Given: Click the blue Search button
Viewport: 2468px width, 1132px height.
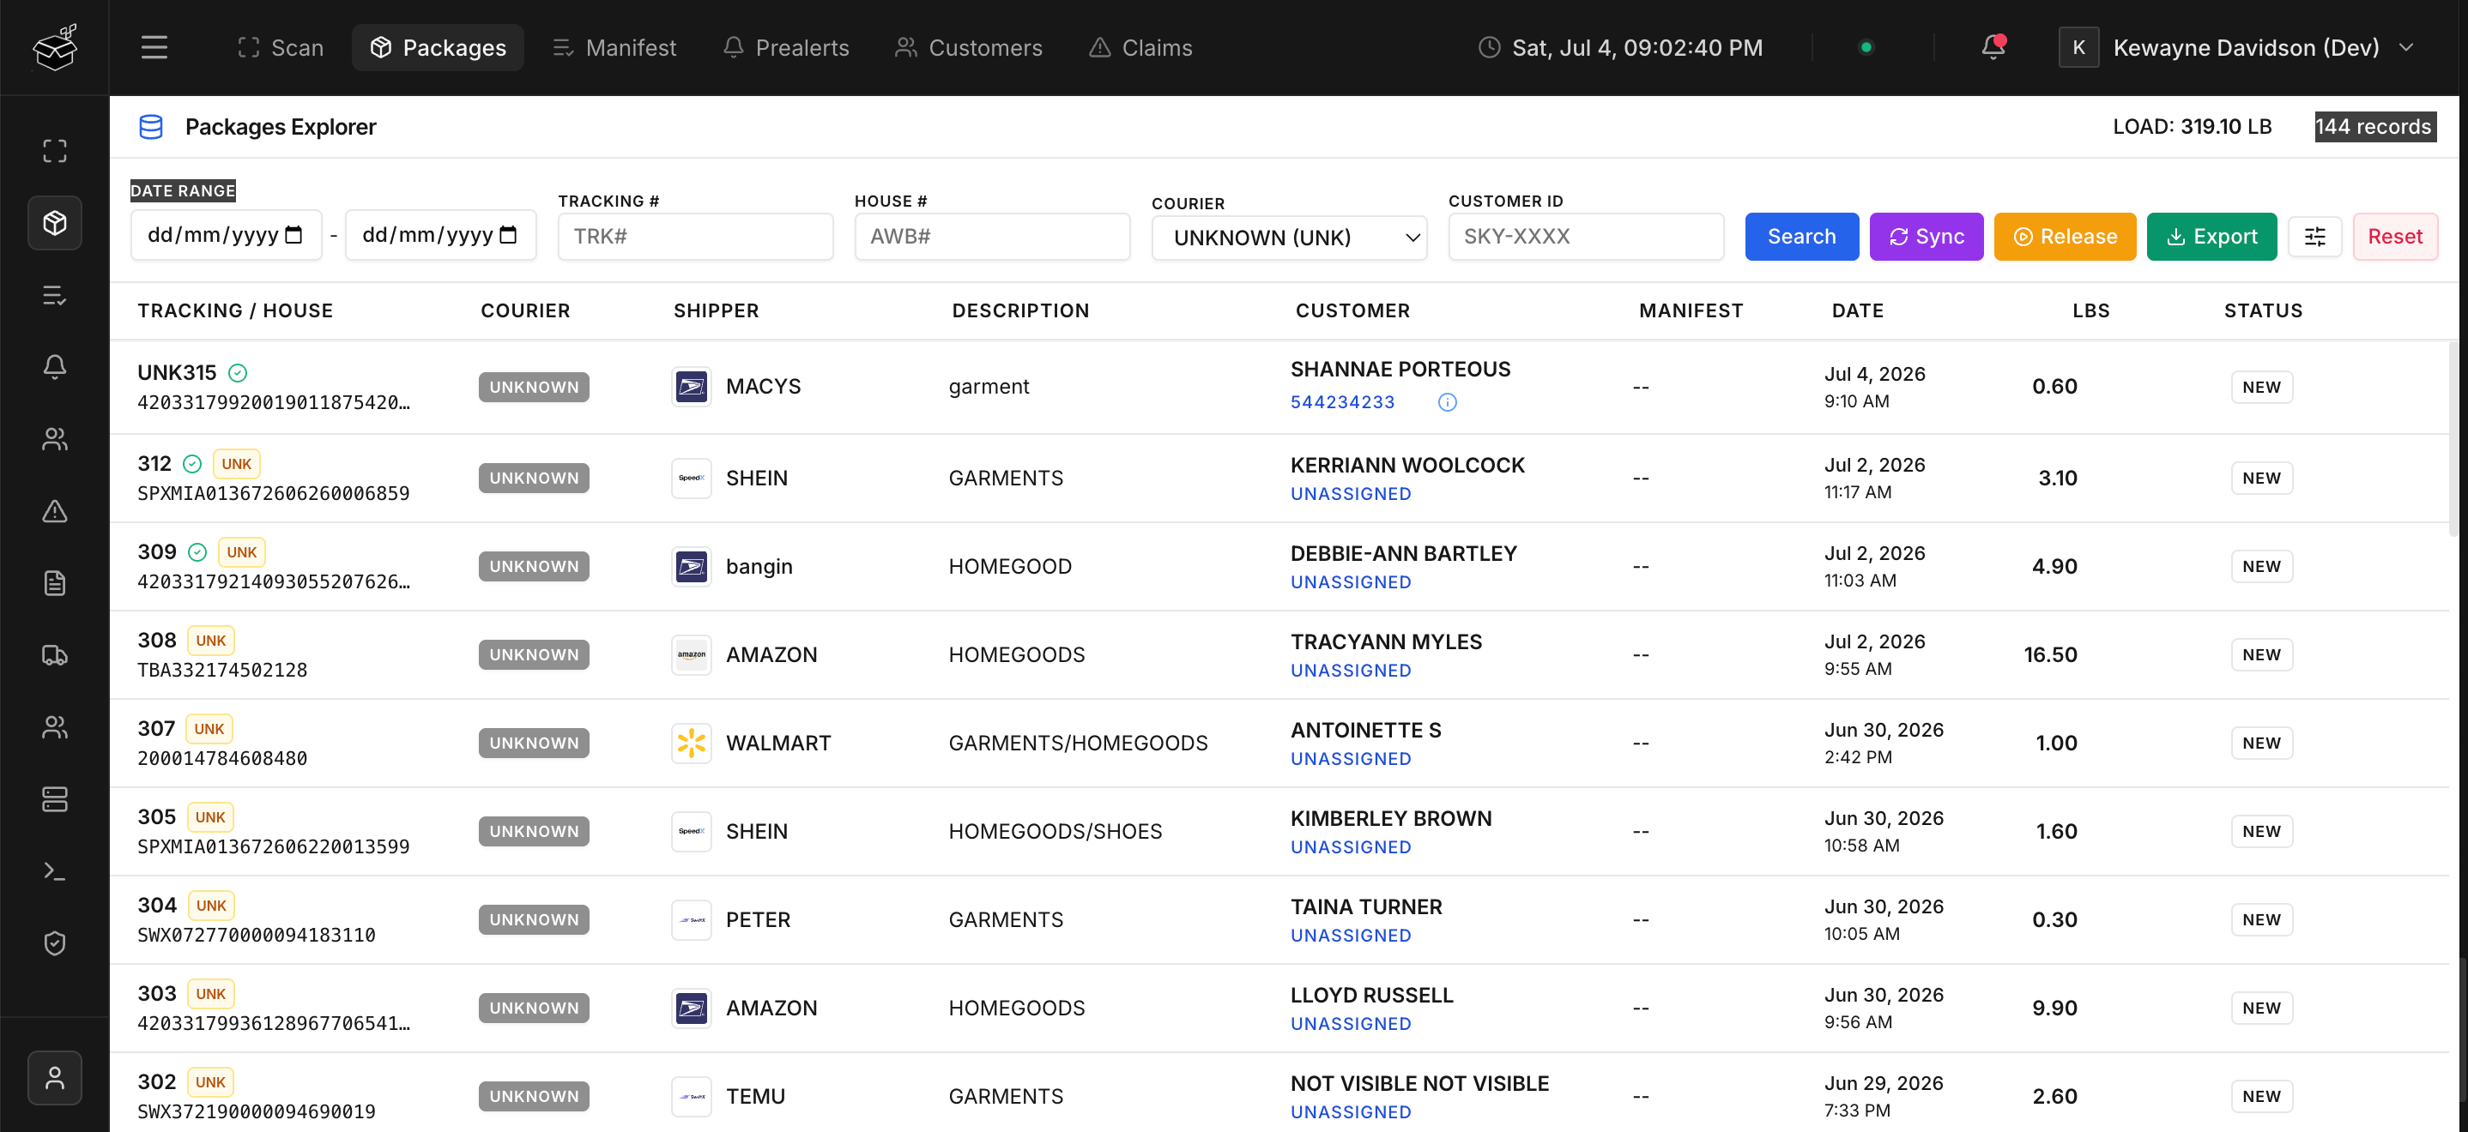Looking at the screenshot, I should pos(1801,237).
